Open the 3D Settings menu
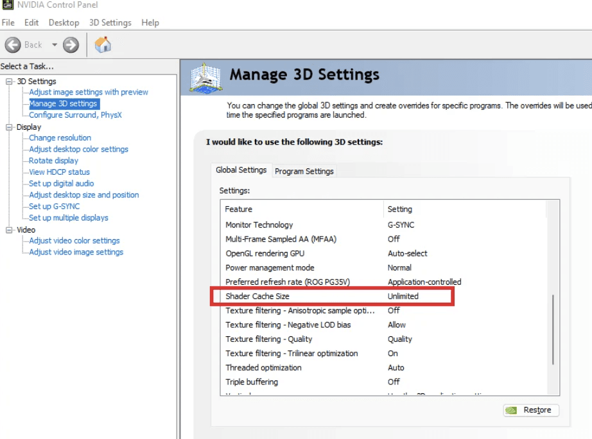The height and width of the screenshot is (439, 592). [x=110, y=22]
